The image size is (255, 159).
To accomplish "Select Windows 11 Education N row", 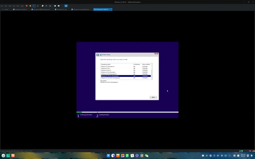I will [126, 67].
